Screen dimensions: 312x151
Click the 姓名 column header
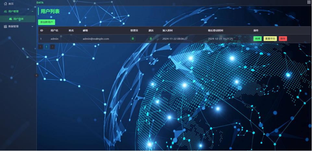point(71,30)
